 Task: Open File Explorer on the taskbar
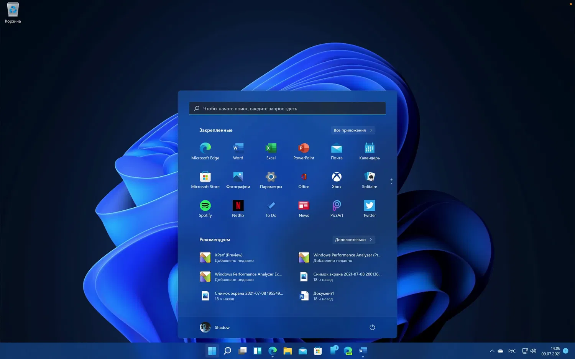coord(287,351)
